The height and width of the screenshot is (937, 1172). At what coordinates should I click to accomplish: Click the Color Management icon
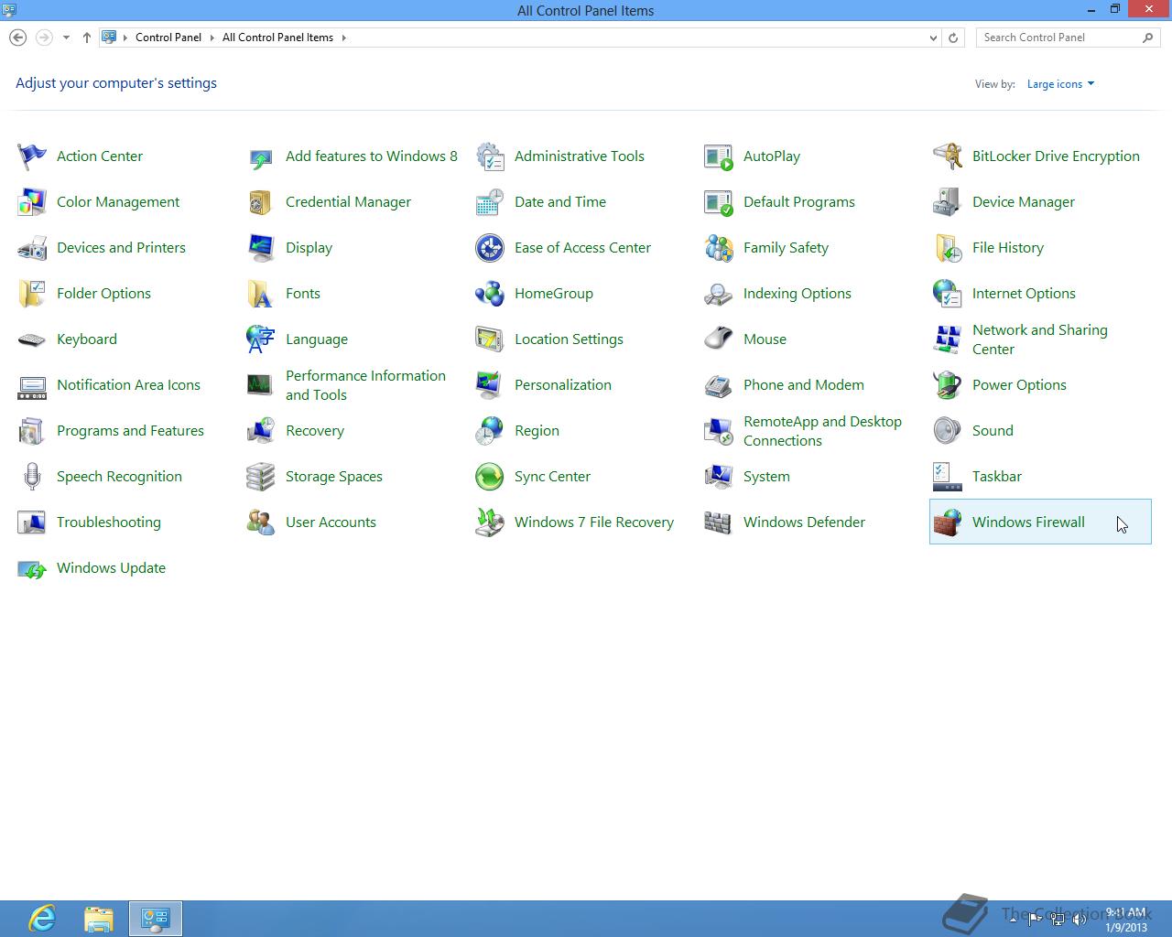point(32,202)
